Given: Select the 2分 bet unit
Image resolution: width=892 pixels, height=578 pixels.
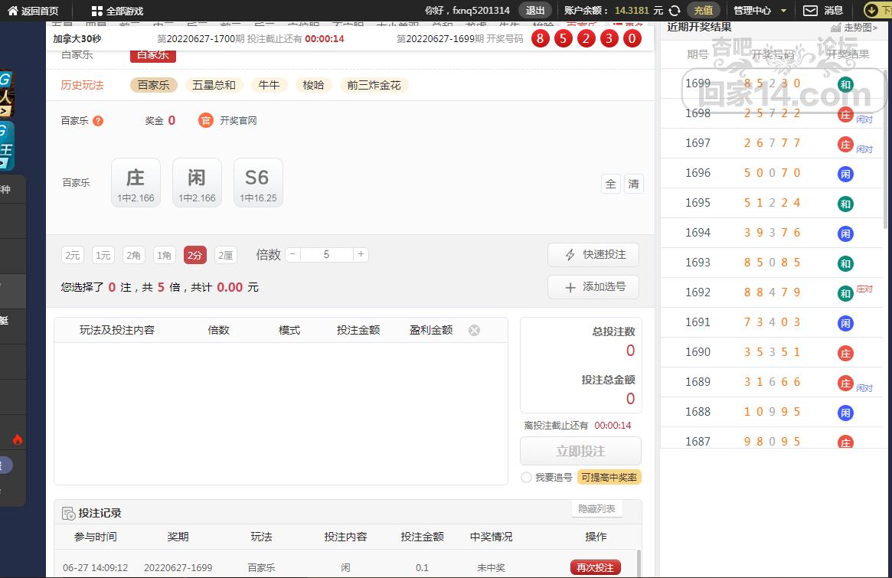Looking at the screenshot, I should click(x=195, y=255).
